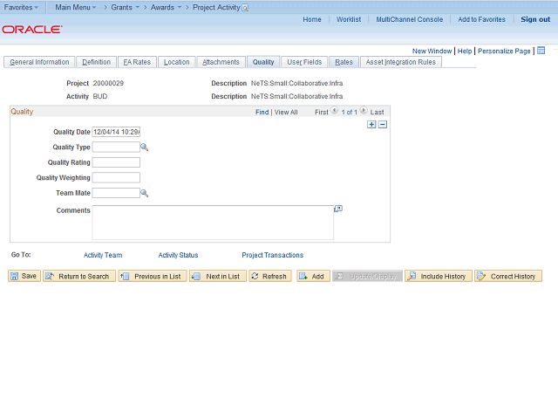The width and height of the screenshot is (558, 419).
Task: Open the Team Mate lookup magnifier
Action: pyautogui.click(x=144, y=193)
